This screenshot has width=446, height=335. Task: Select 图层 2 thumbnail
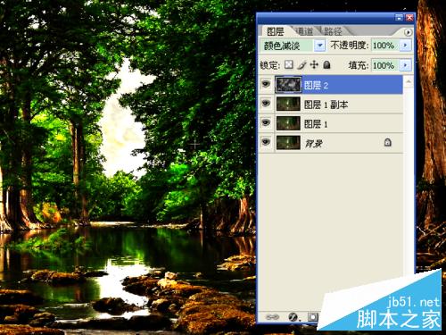click(x=288, y=85)
